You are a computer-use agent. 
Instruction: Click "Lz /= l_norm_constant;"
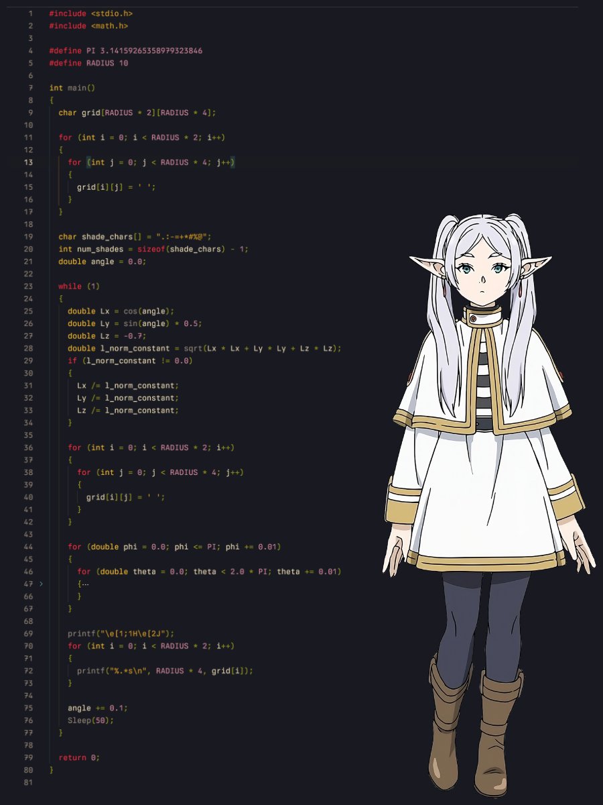point(128,411)
